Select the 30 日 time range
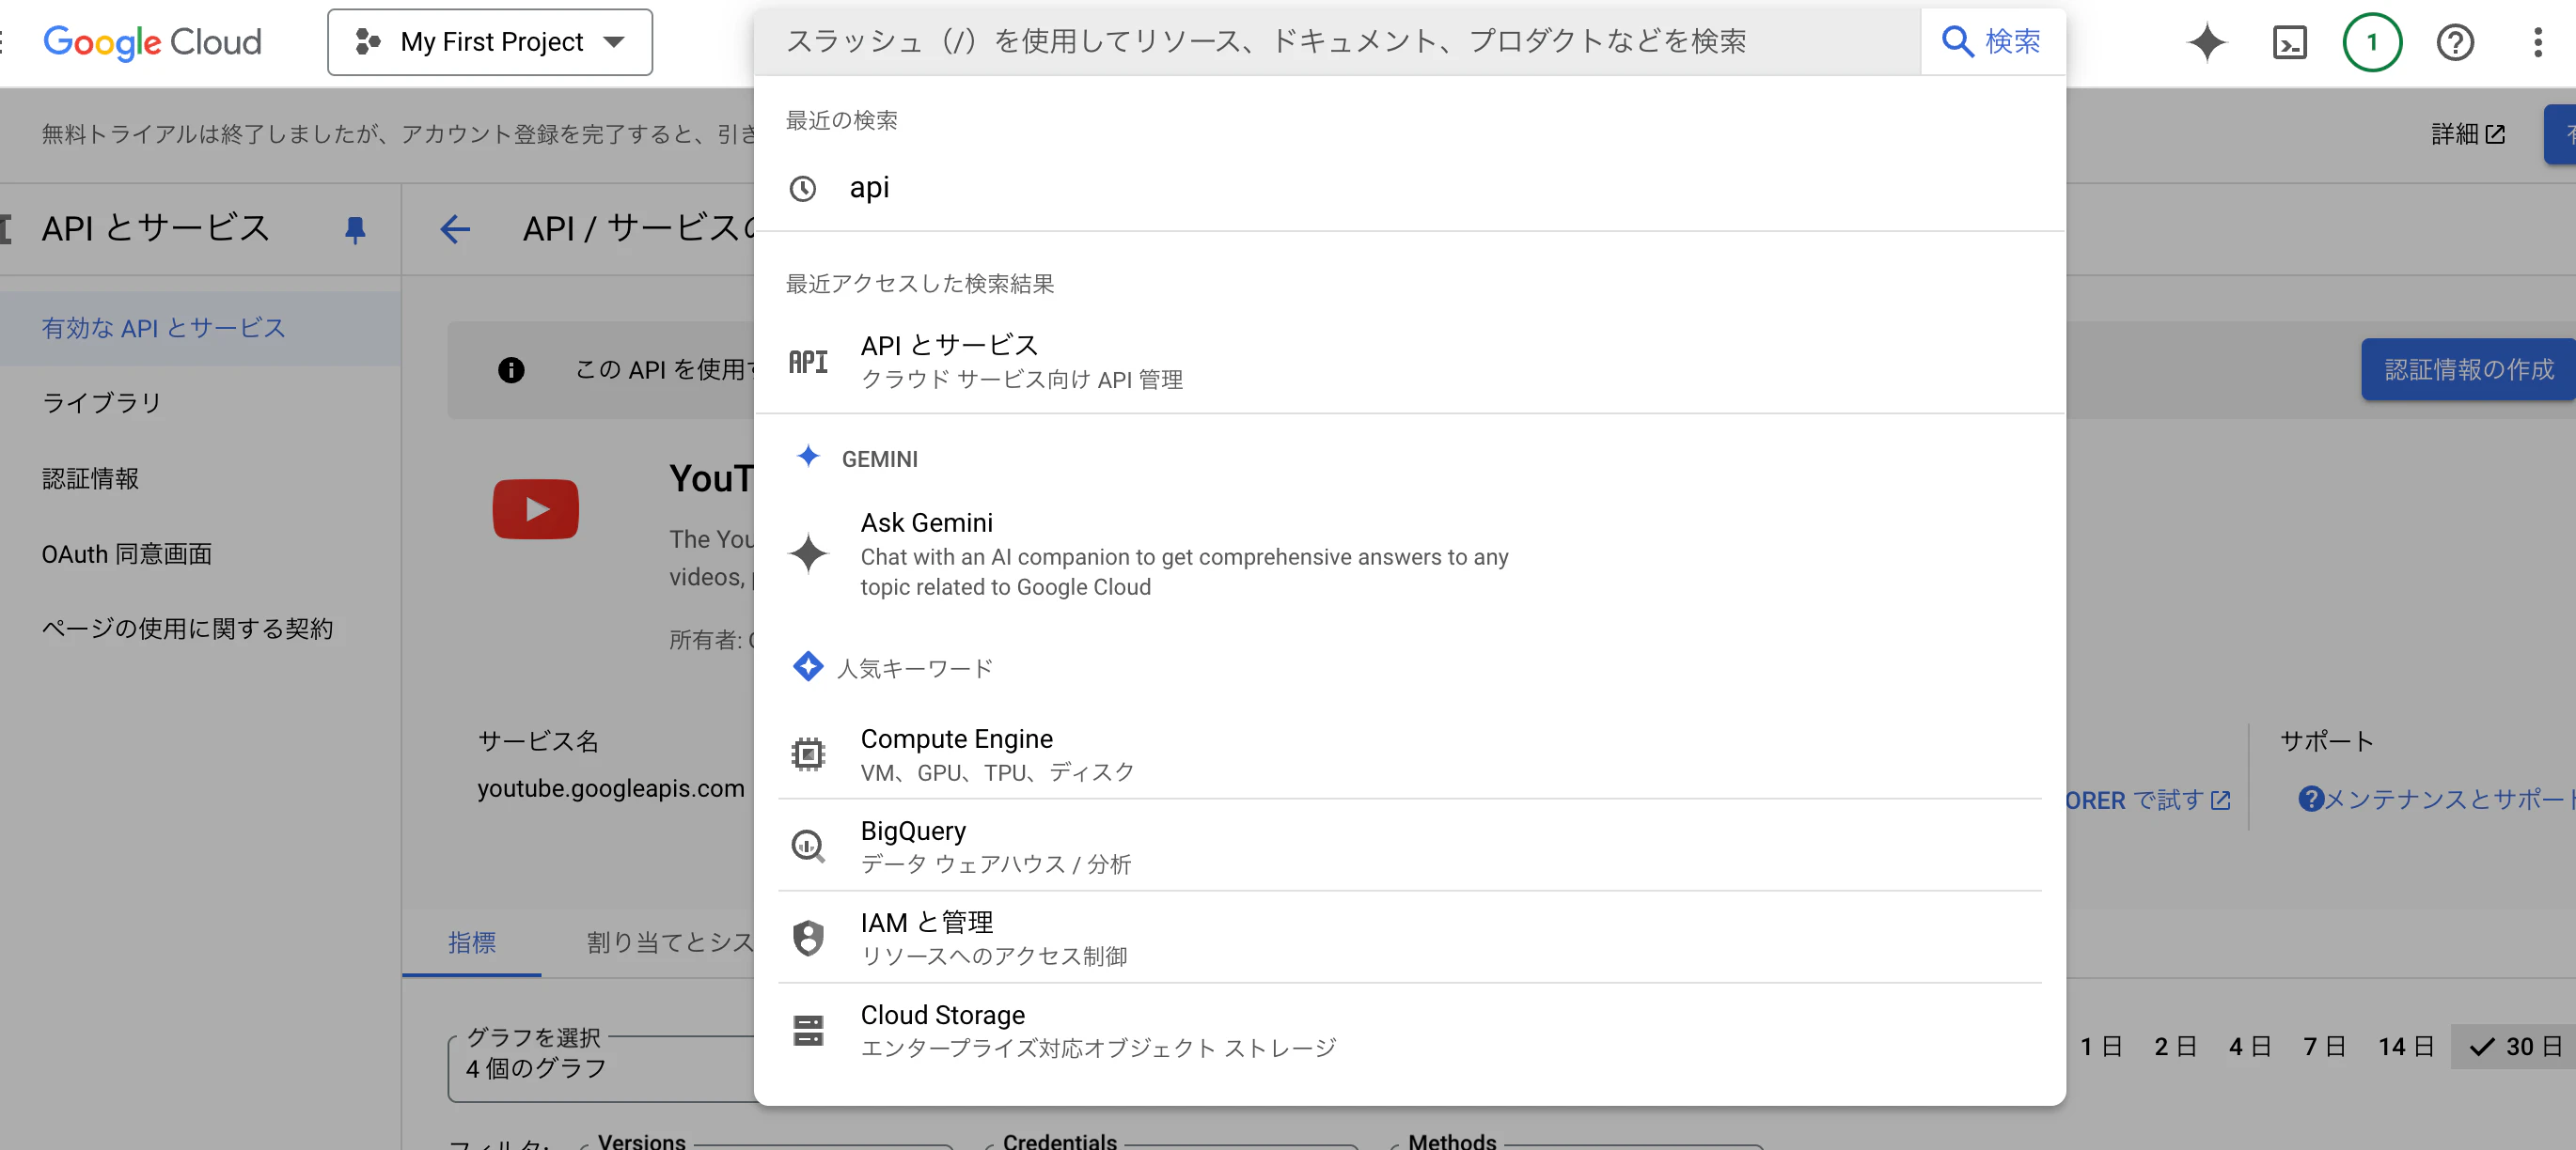Viewport: 2576px width, 1150px height. 2516,1046
